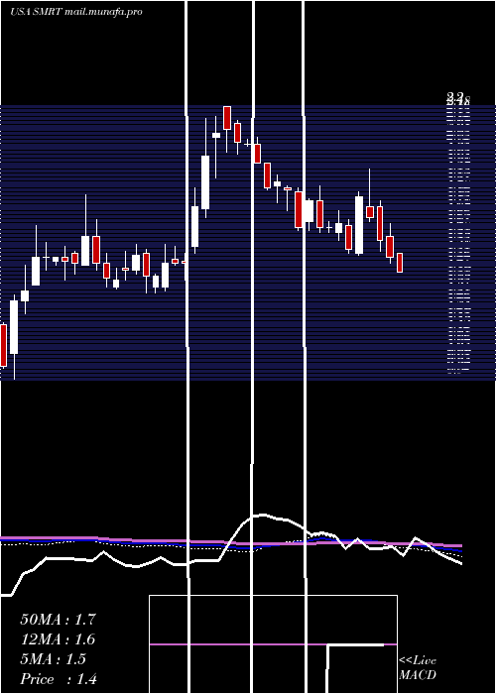Image resolution: width=496 pixels, height=694 pixels.
Task: Click the tallest red candle at the chart peak
Action: pos(227,118)
